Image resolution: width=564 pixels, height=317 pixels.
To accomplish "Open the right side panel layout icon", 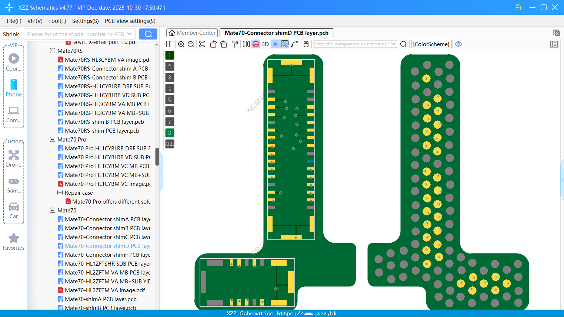I will [x=554, y=44].
